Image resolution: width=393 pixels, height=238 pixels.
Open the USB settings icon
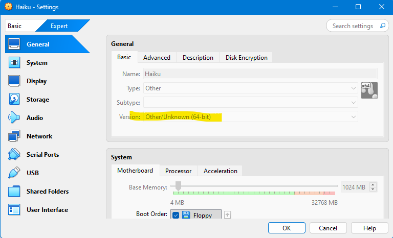[x=14, y=173]
